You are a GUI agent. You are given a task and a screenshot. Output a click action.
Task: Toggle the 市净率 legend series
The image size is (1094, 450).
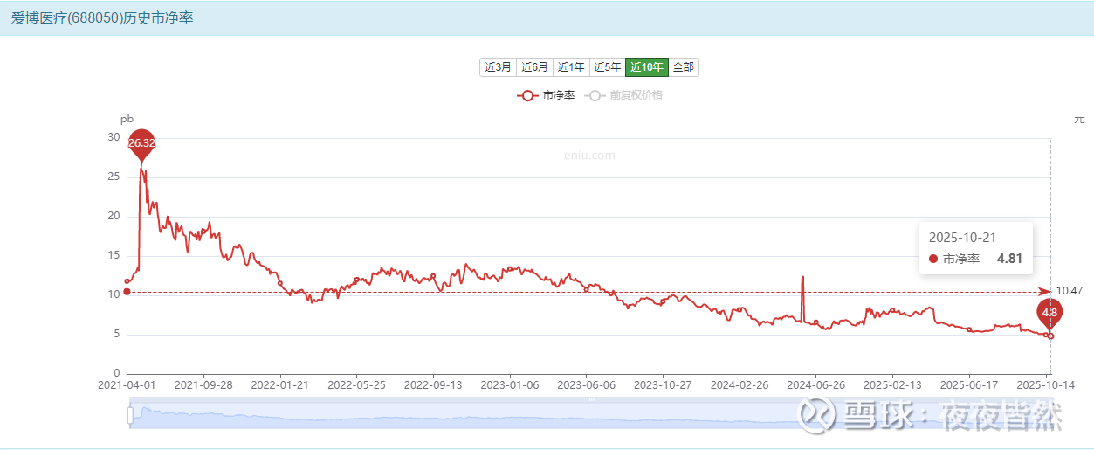point(546,95)
